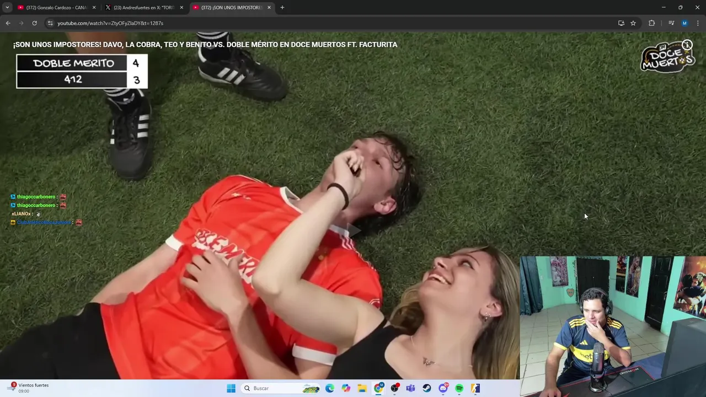
Task: Click the Doce Muertos logo watermark
Action: 666,57
